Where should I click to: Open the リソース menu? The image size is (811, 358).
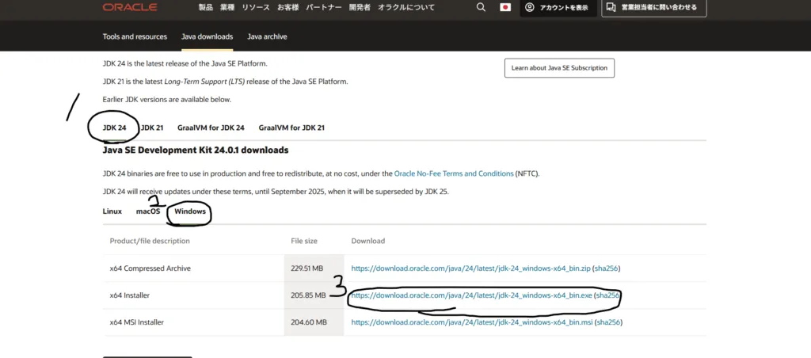[256, 7]
